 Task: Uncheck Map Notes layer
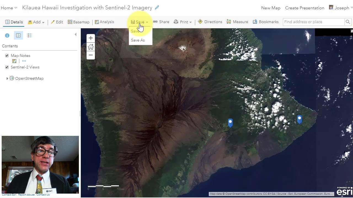(7, 56)
